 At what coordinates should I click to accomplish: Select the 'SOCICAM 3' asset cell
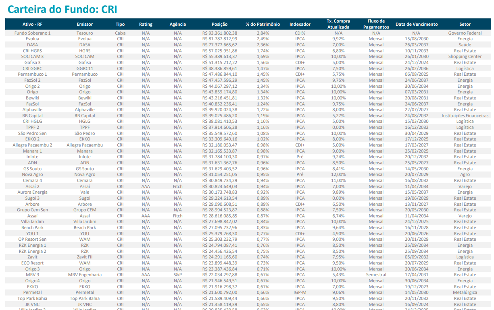(x=32, y=57)
